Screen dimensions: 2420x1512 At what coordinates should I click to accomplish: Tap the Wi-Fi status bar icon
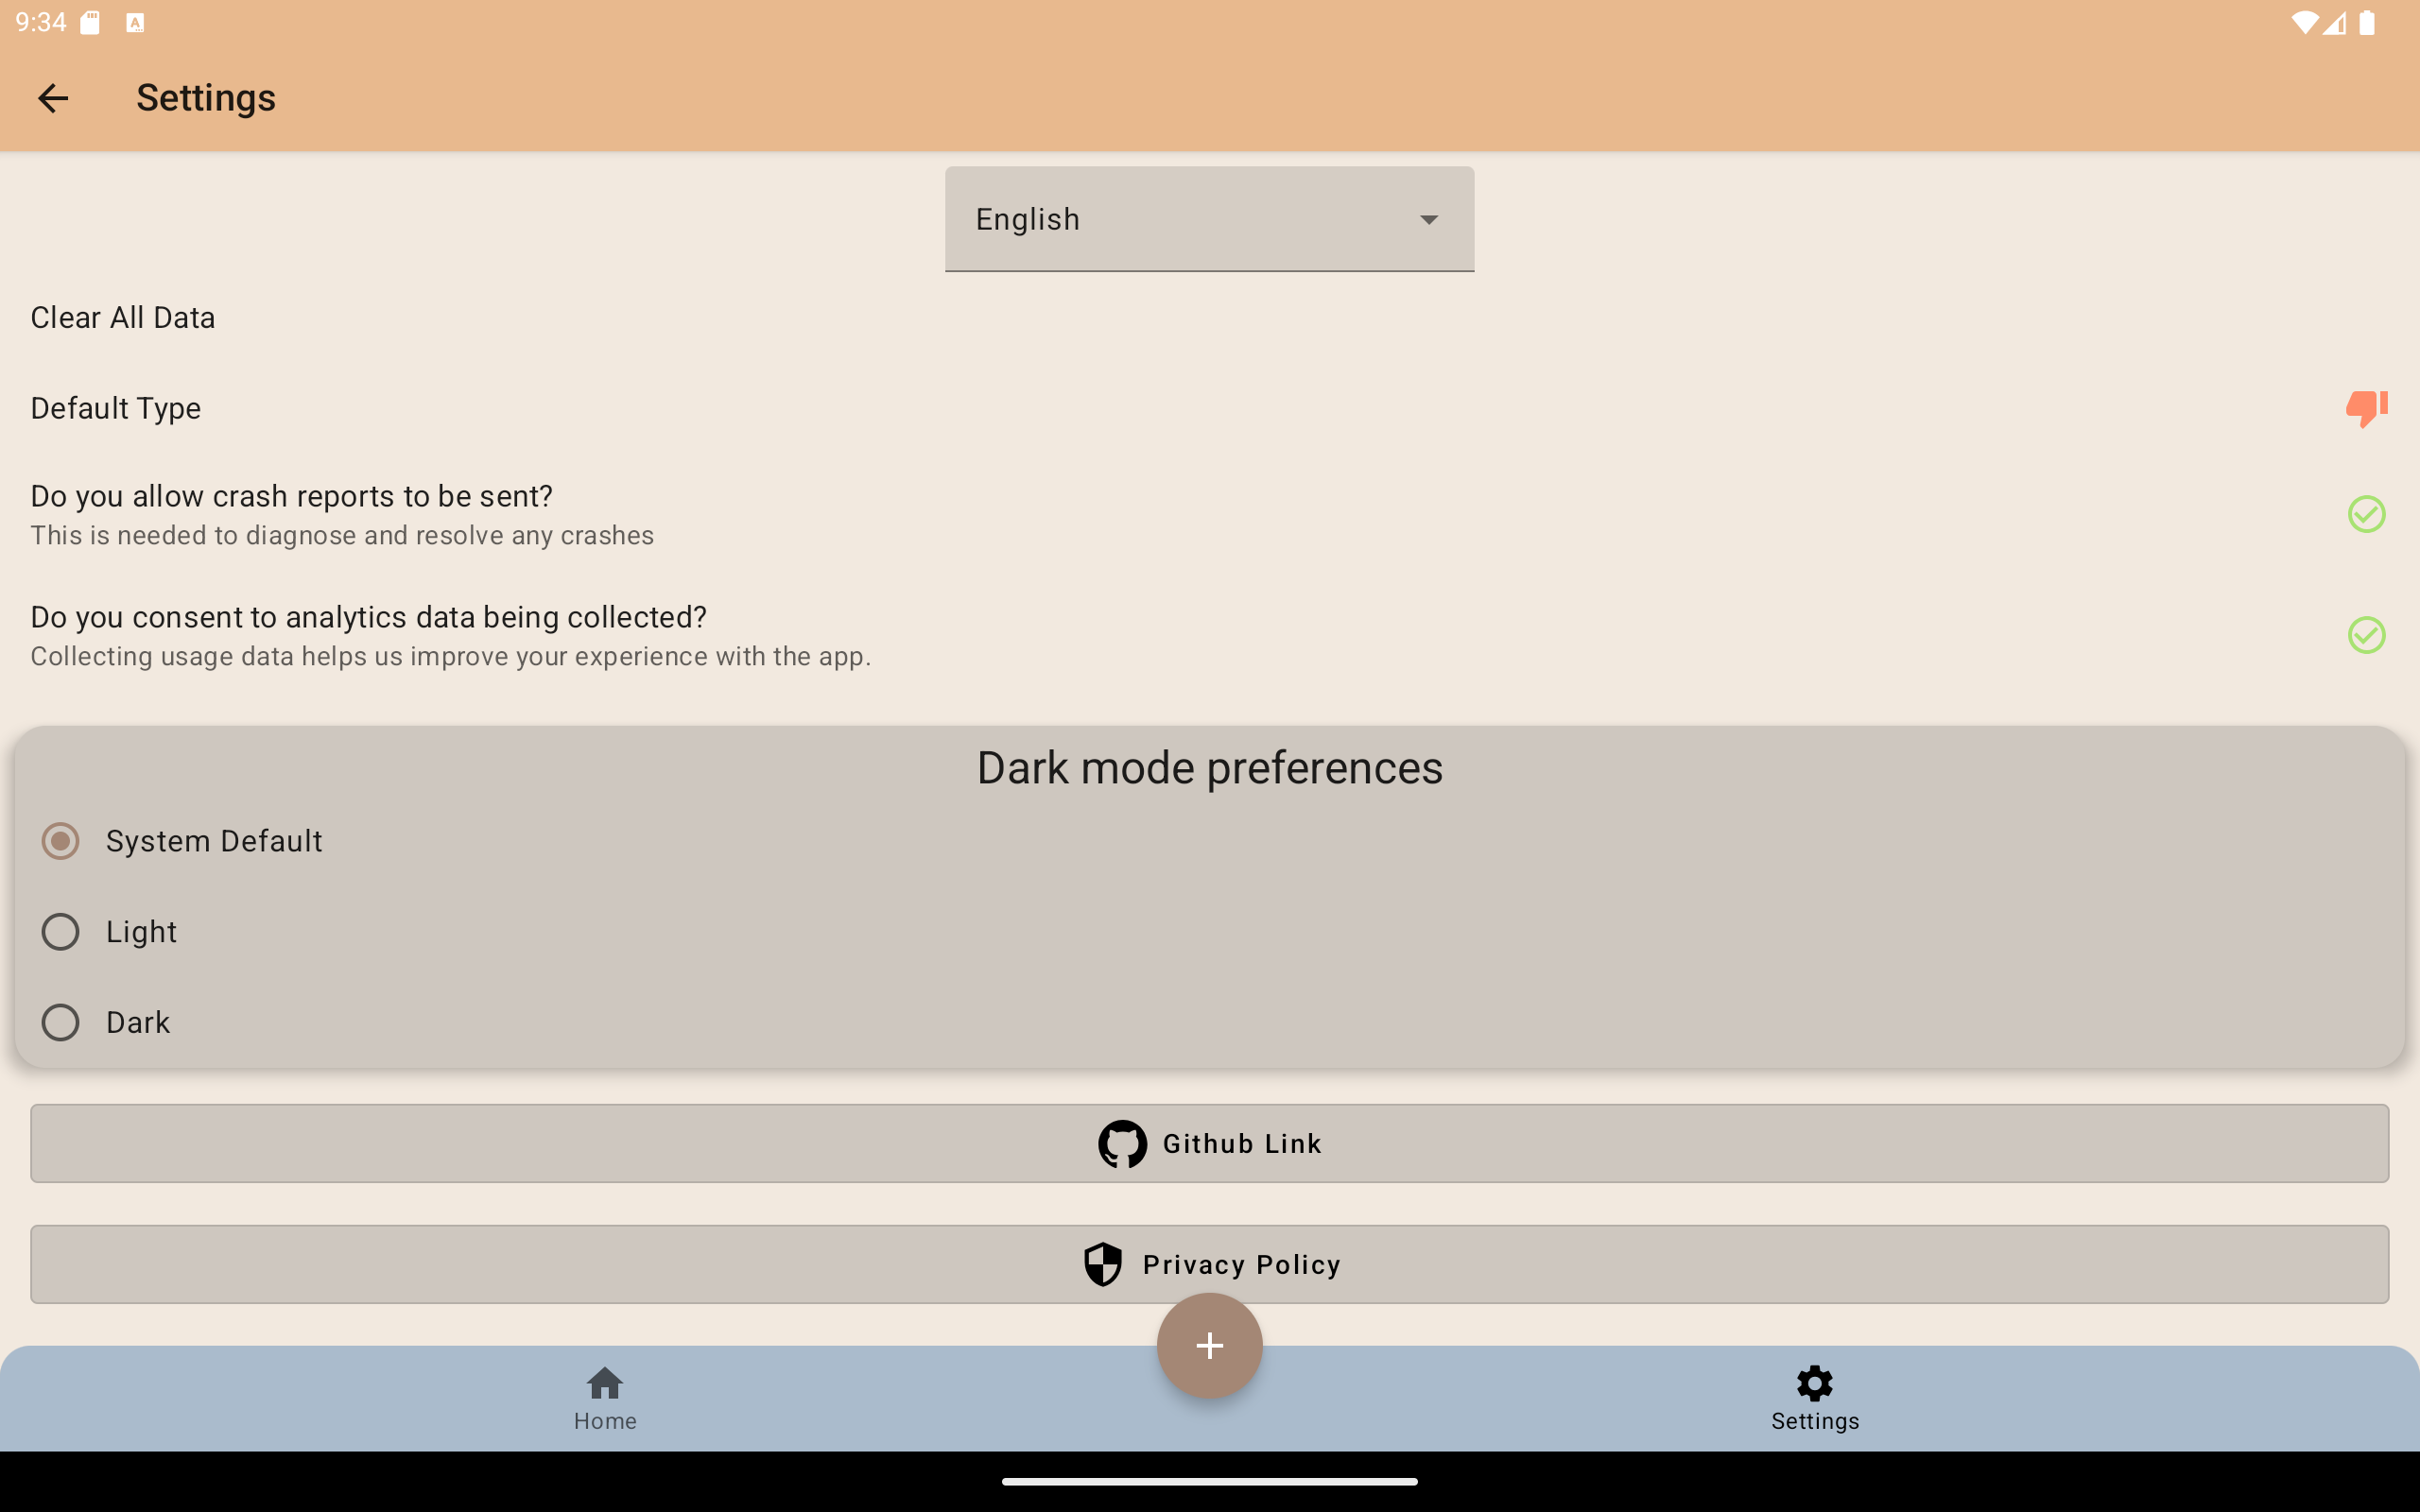2303,23
